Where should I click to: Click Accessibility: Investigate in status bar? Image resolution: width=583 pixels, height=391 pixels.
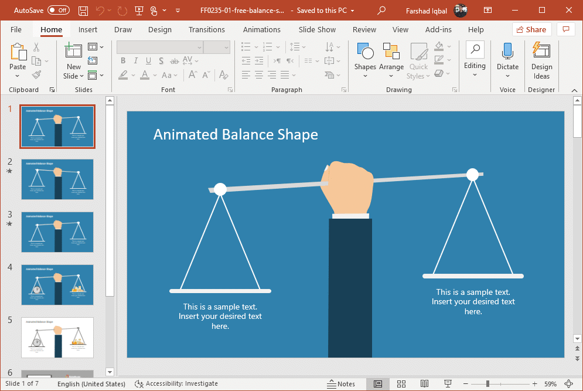[176, 384]
